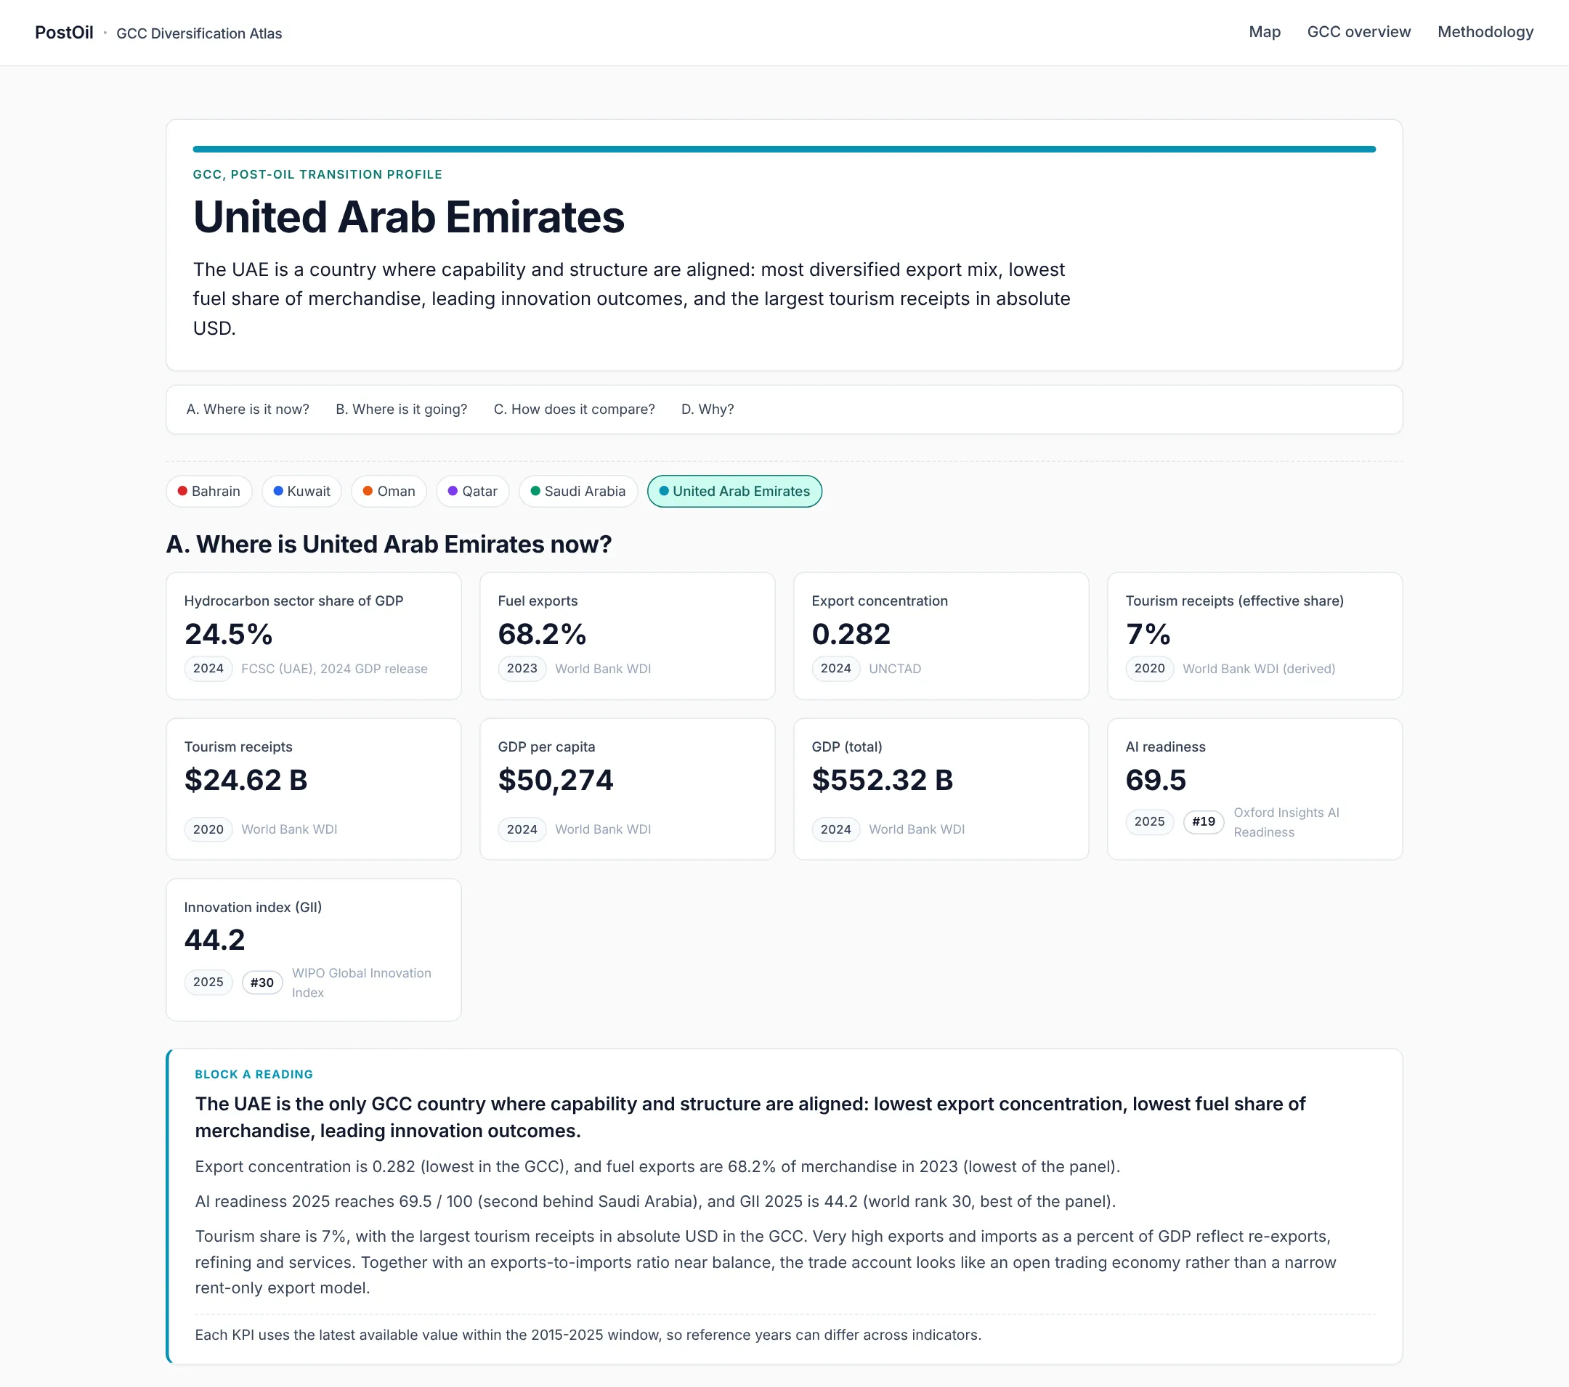Jump to section D. Why?

(x=707, y=409)
